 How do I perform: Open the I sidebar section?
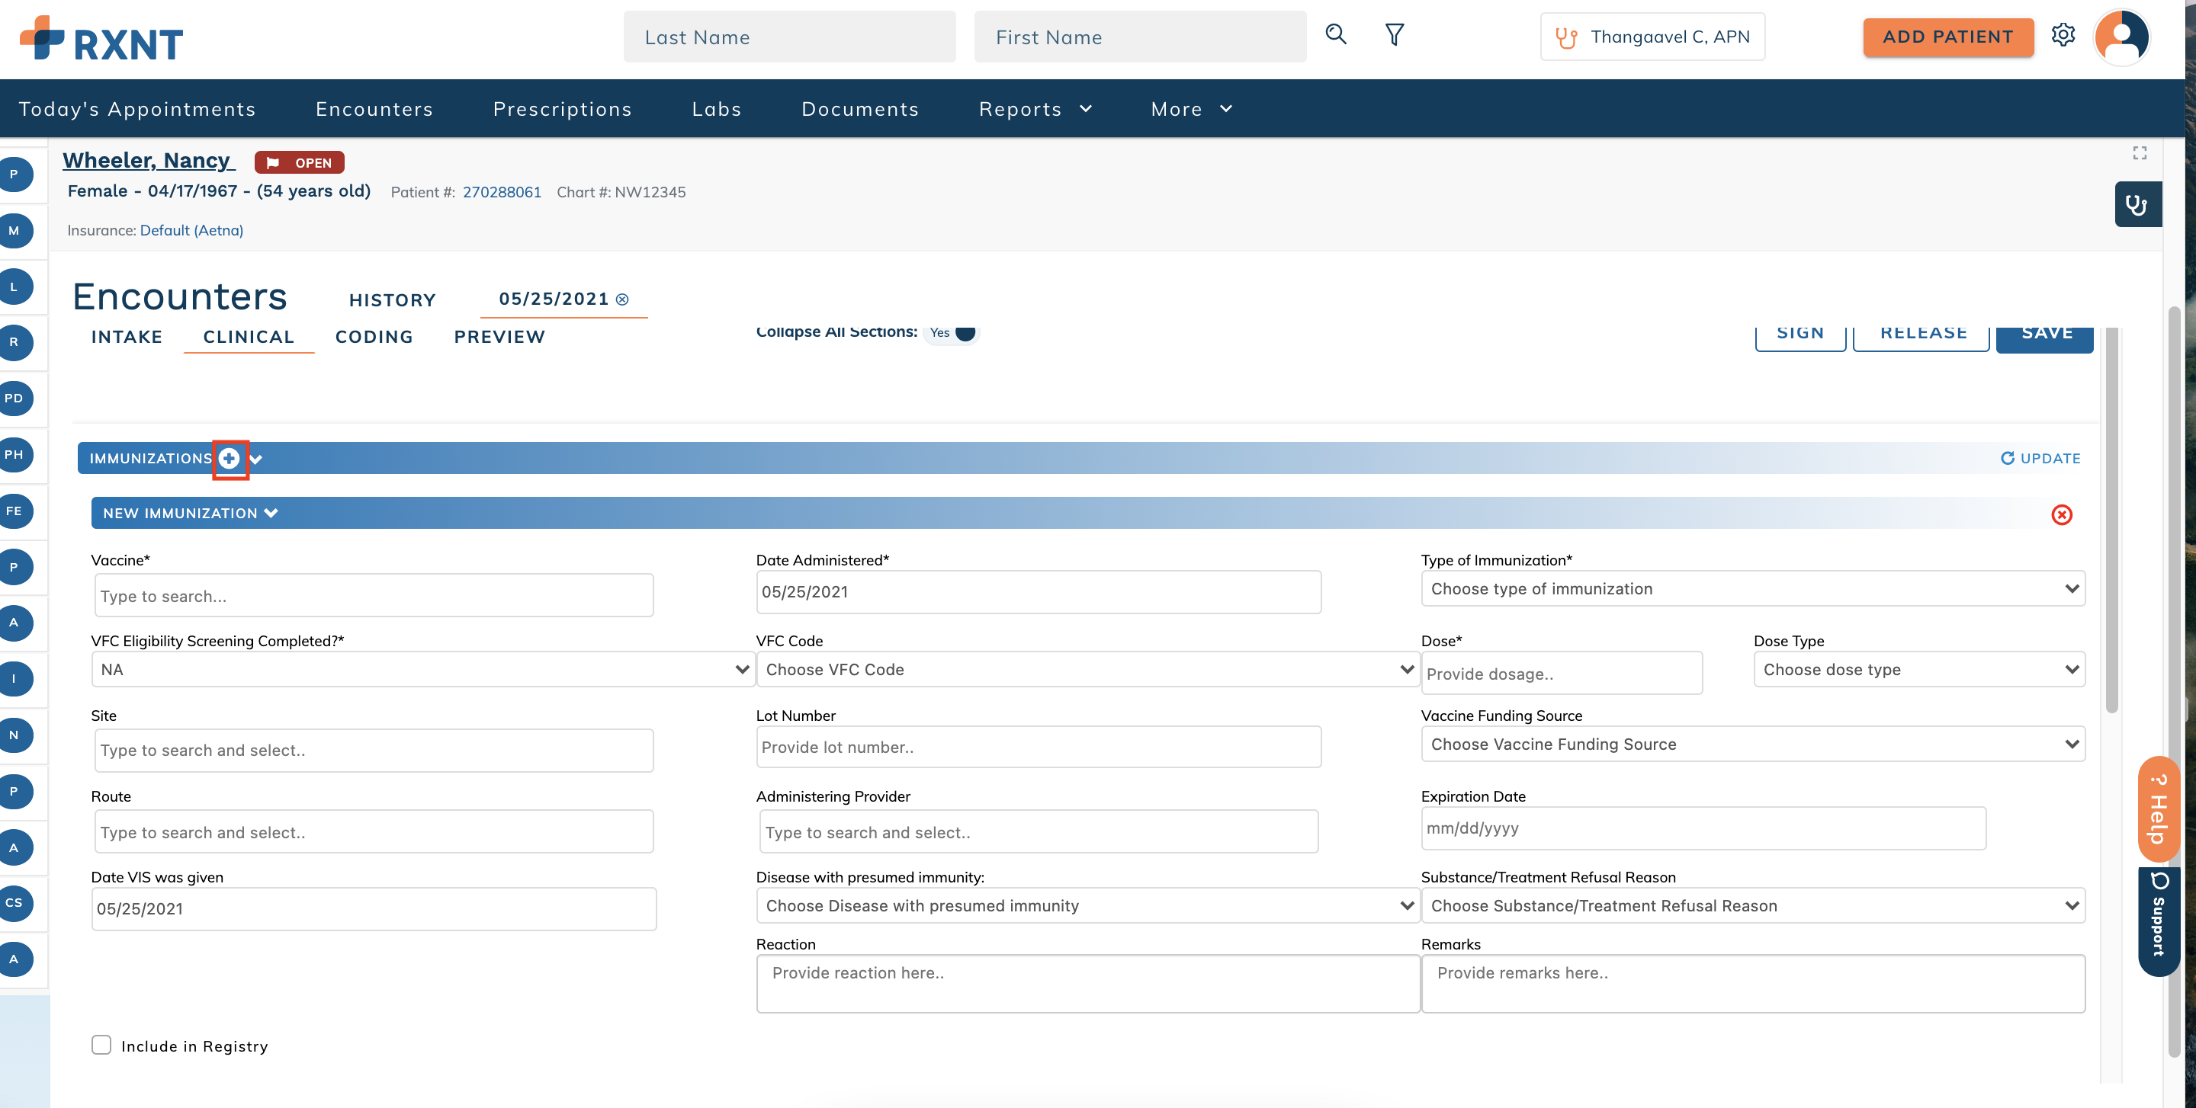coord(14,679)
